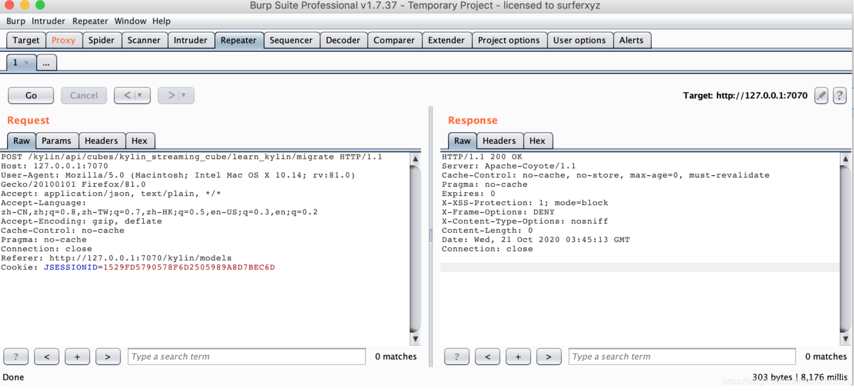Click the response pane scroll up arrow

[845, 159]
